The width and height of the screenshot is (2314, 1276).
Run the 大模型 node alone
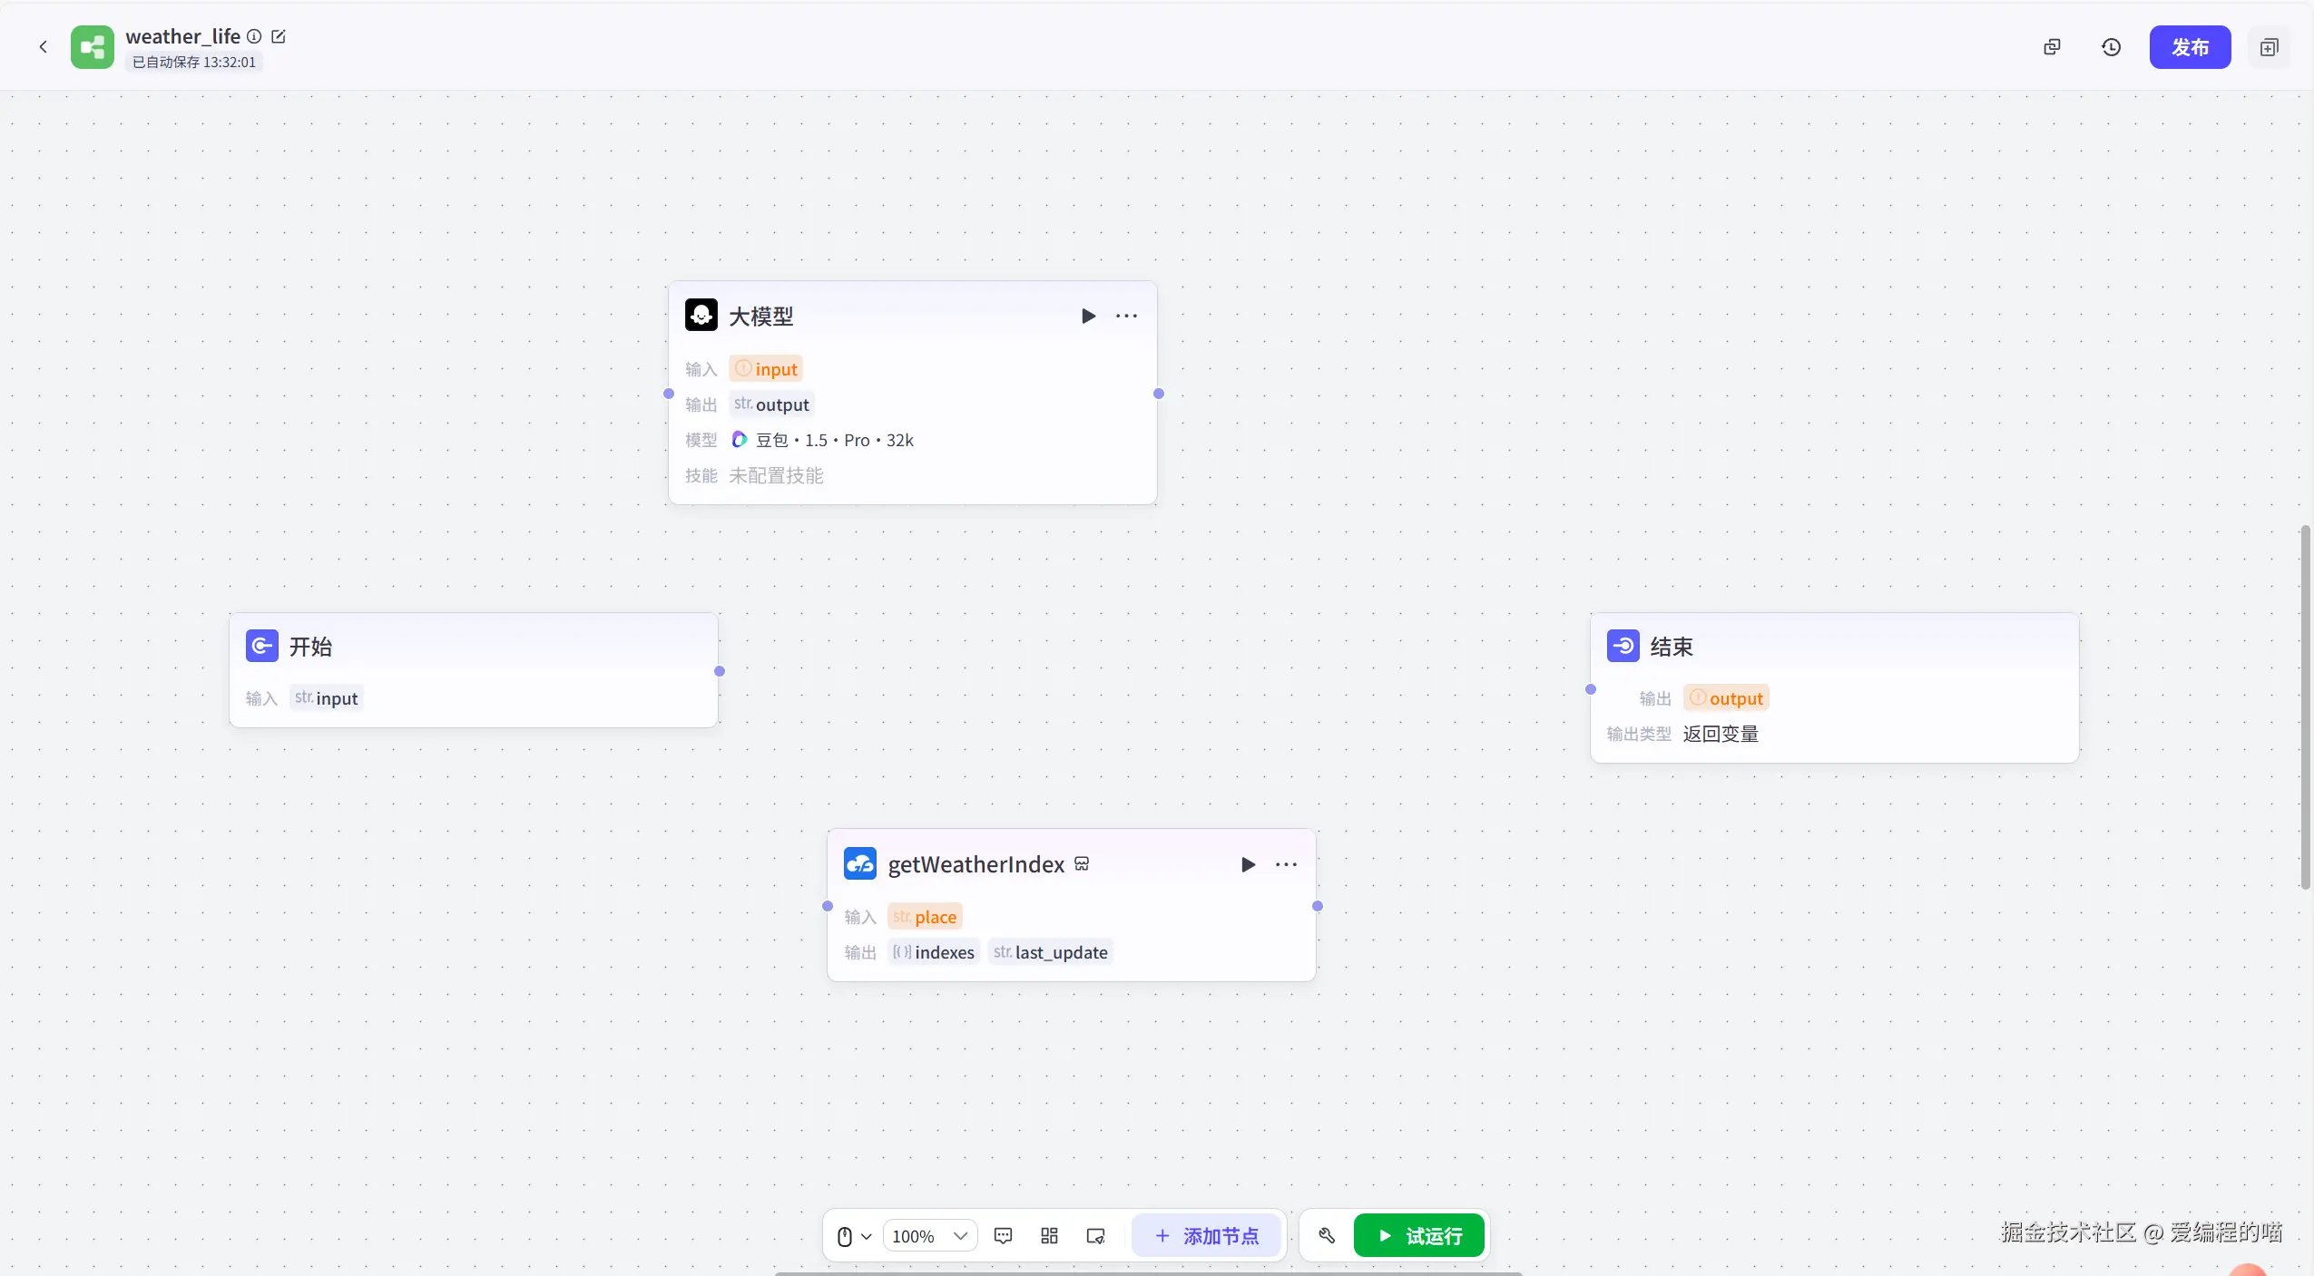(1088, 316)
